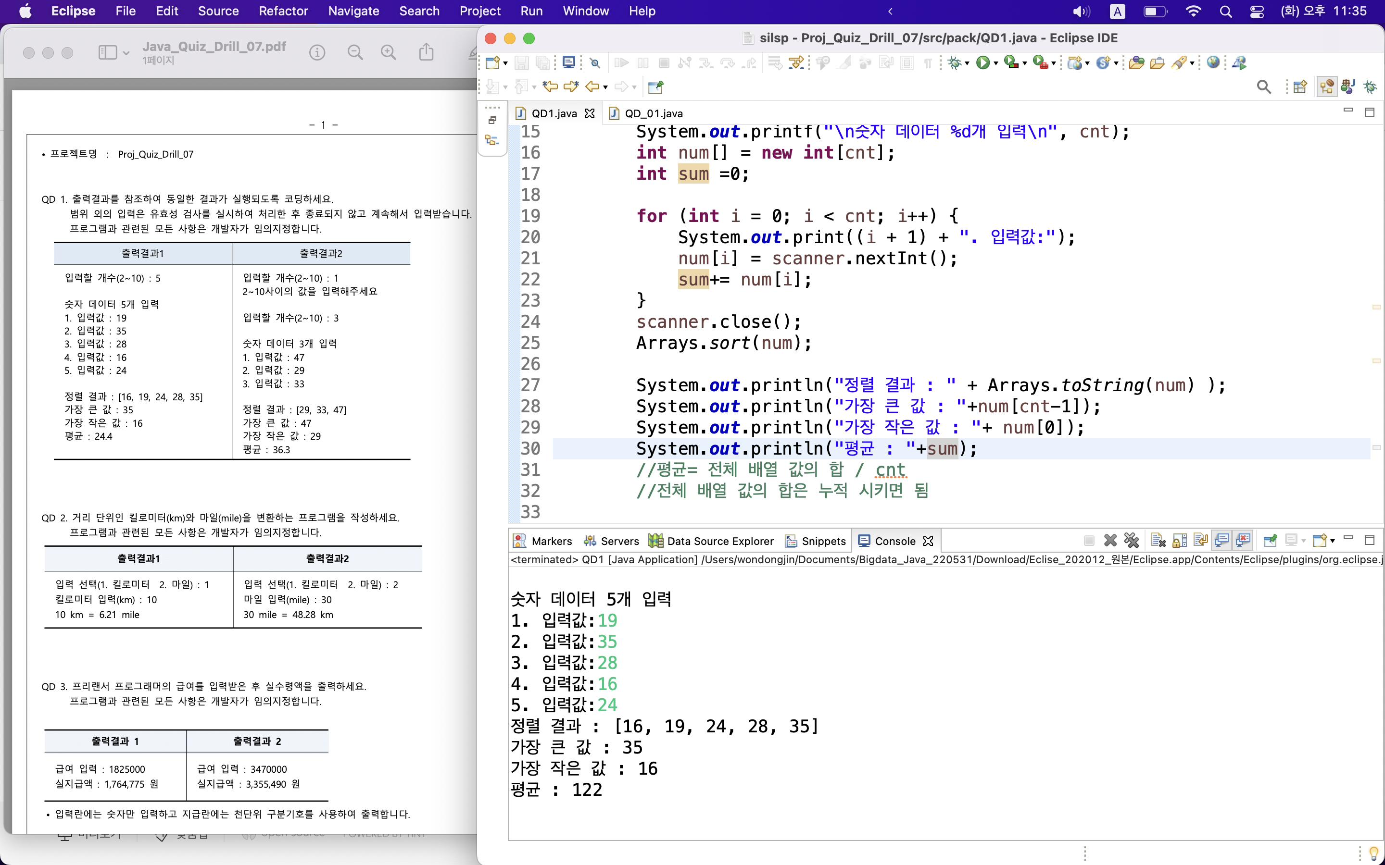Screen dimensions: 1385x865
Task: Click the Open Perspective icon
Action: (x=1300, y=87)
